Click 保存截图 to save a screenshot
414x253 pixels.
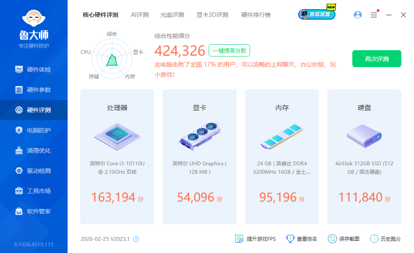345,239
